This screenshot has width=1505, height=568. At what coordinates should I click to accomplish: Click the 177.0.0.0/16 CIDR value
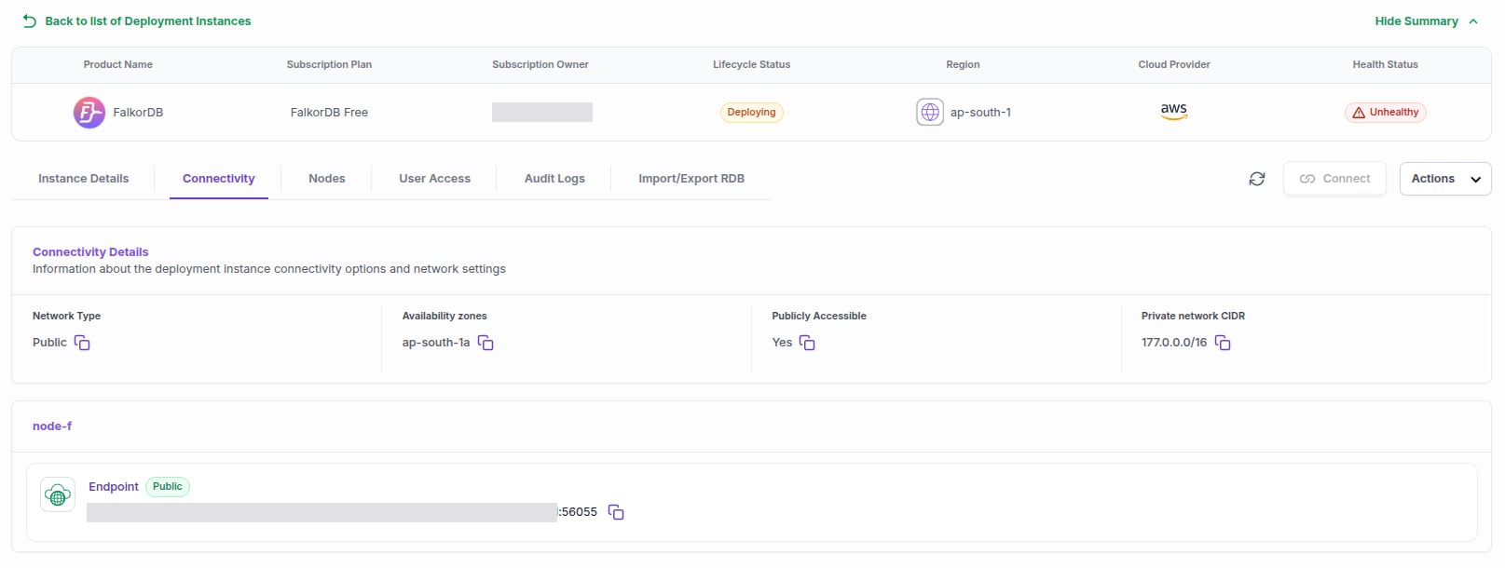pos(1174,343)
